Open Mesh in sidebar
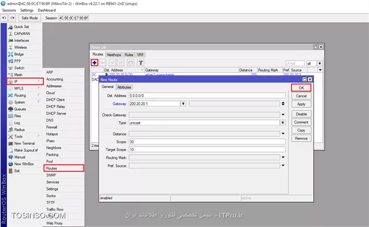The width and height of the screenshot is (369, 227). coord(24,74)
